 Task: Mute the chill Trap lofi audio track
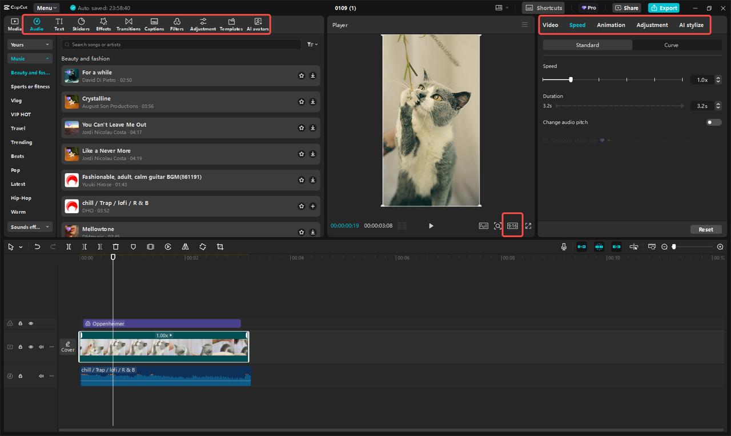[41, 375]
